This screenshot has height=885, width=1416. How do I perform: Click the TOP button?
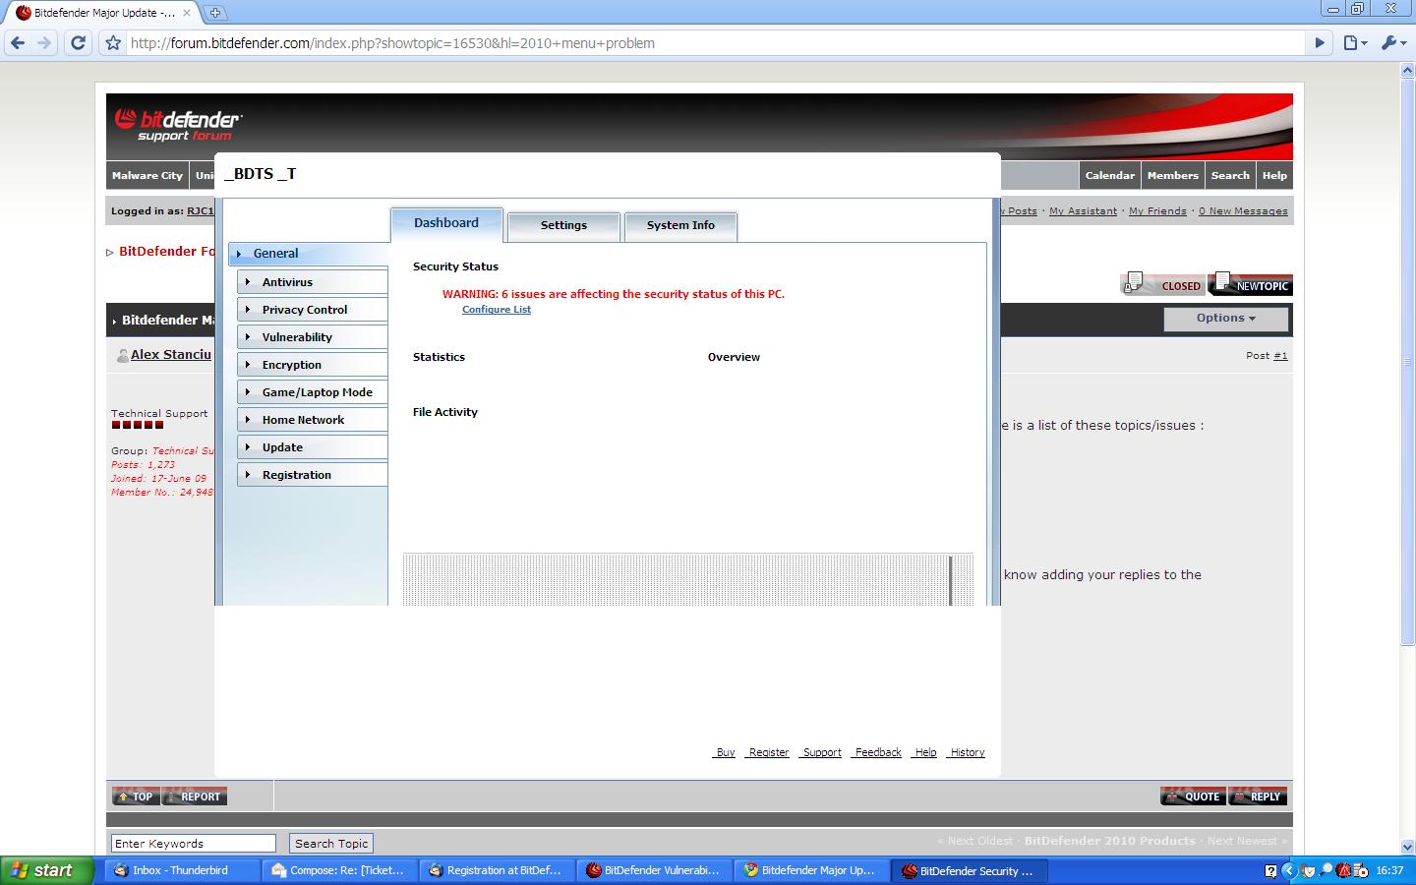point(136,796)
